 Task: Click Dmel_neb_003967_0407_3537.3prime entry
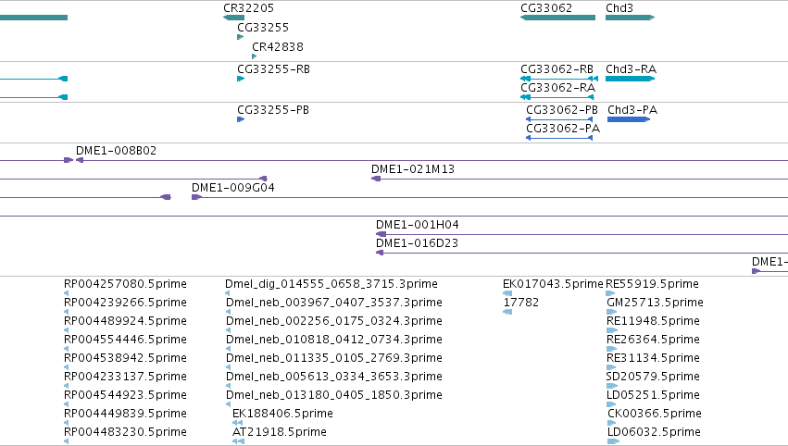334,303
